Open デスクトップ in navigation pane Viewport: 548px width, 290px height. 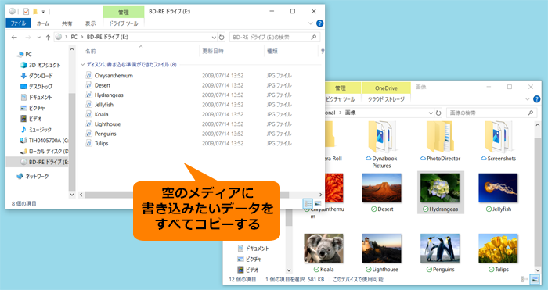pyautogui.click(x=36, y=87)
